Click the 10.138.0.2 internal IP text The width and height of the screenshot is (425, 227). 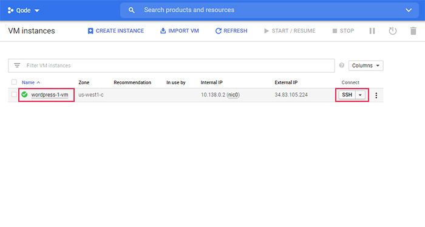pyautogui.click(x=213, y=95)
